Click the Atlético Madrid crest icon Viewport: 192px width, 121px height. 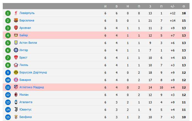(x=16, y=87)
